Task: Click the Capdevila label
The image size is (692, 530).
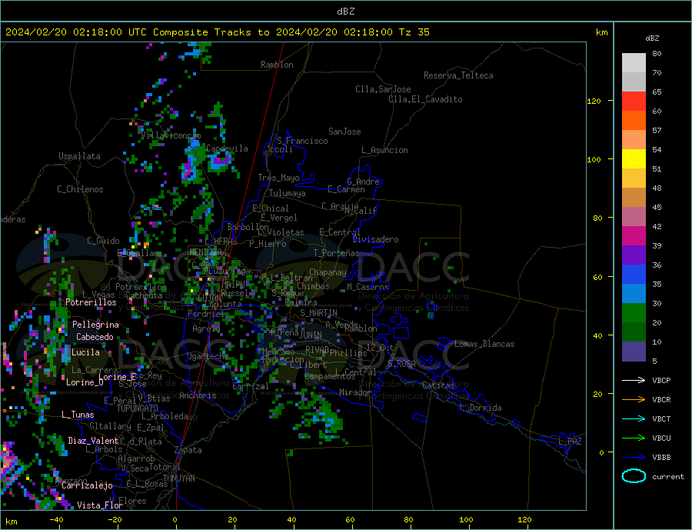Action: (228, 148)
